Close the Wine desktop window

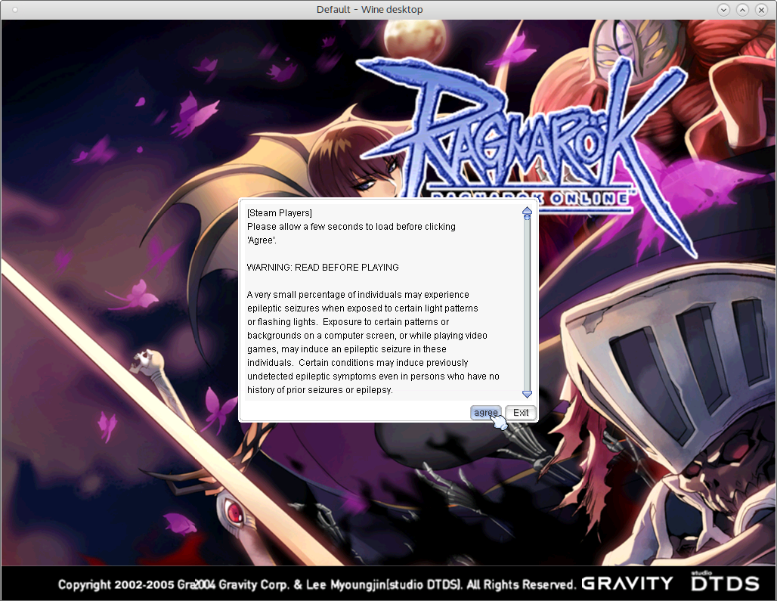click(761, 9)
